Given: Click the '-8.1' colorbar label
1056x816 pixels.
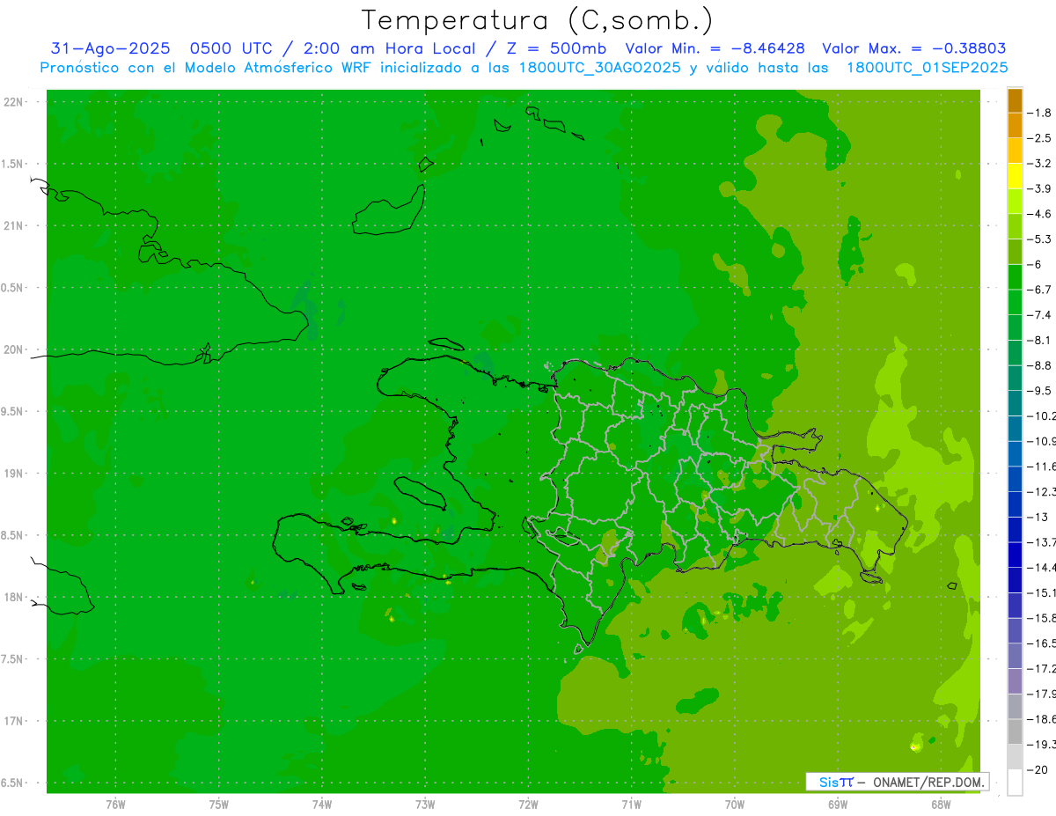Looking at the screenshot, I should click(1041, 340).
